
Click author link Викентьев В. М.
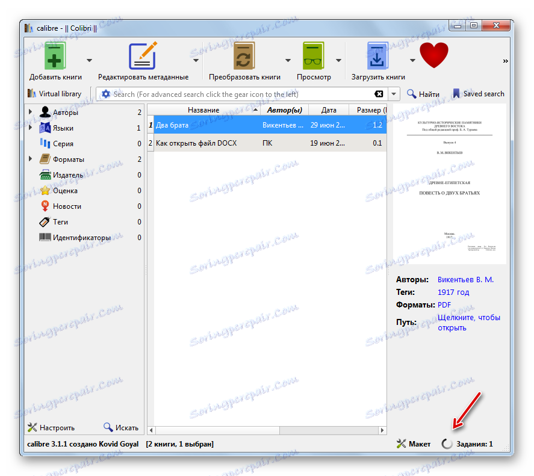(465, 280)
